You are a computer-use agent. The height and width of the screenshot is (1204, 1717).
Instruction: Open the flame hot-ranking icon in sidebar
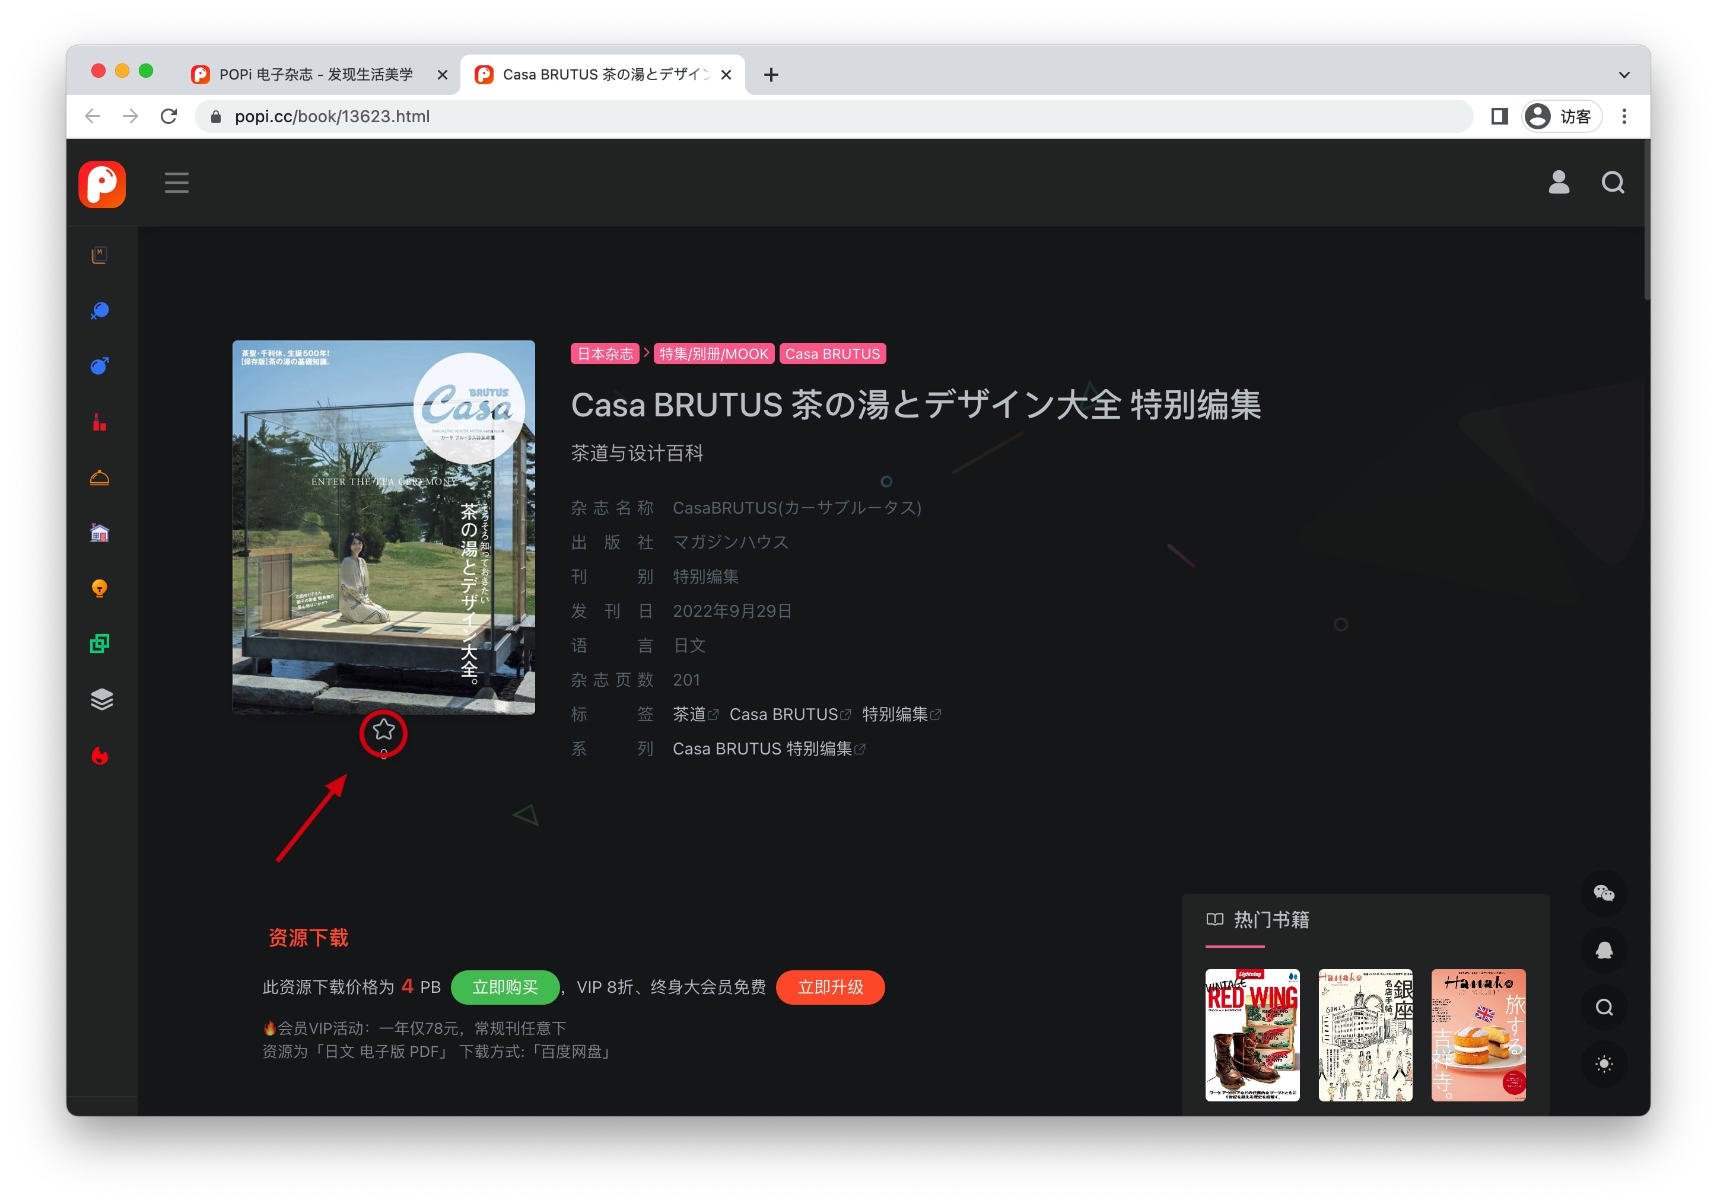tap(100, 755)
